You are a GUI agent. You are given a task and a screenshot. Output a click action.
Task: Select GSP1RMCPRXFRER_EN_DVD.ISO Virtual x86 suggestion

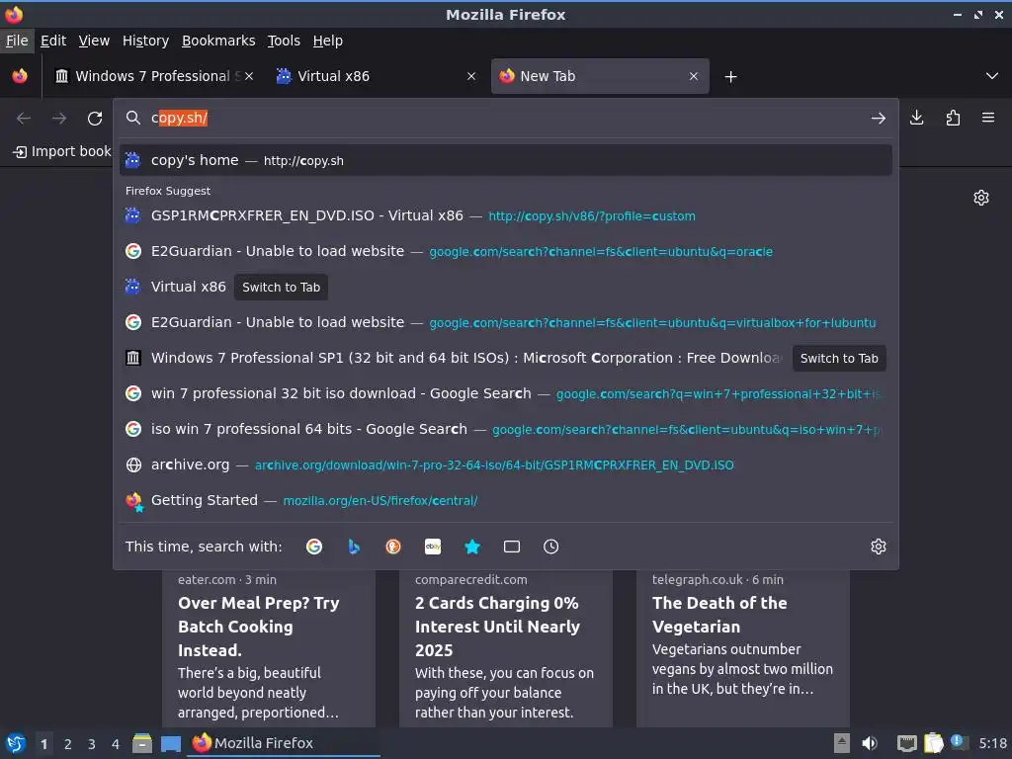tap(505, 215)
